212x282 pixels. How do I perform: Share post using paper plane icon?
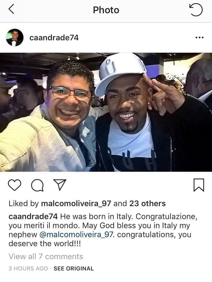tap(60, 185)
